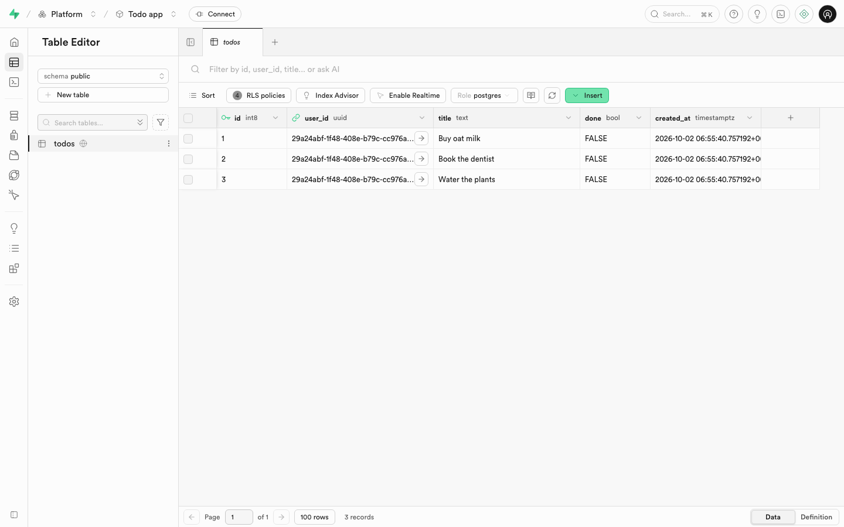Click the Supabase logo icon
Screen dimensions: 844x527
pos(14,14)
